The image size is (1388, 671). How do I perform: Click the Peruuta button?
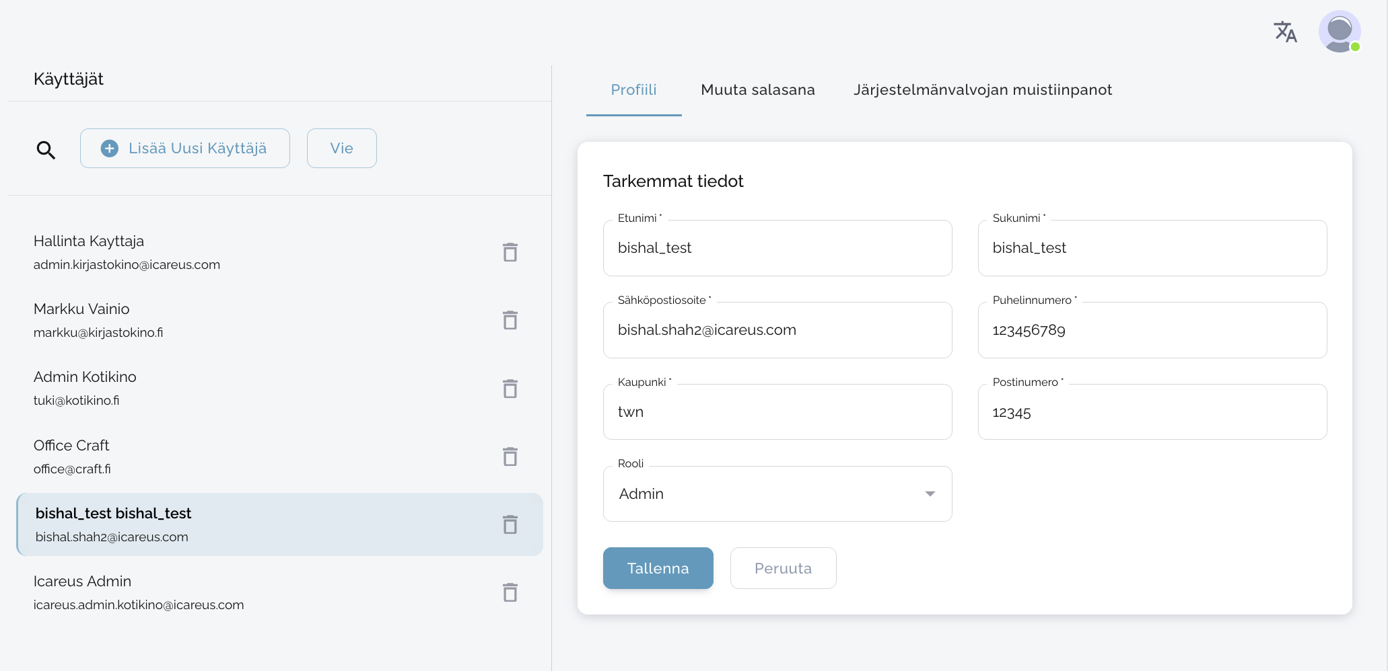point(783,568)
